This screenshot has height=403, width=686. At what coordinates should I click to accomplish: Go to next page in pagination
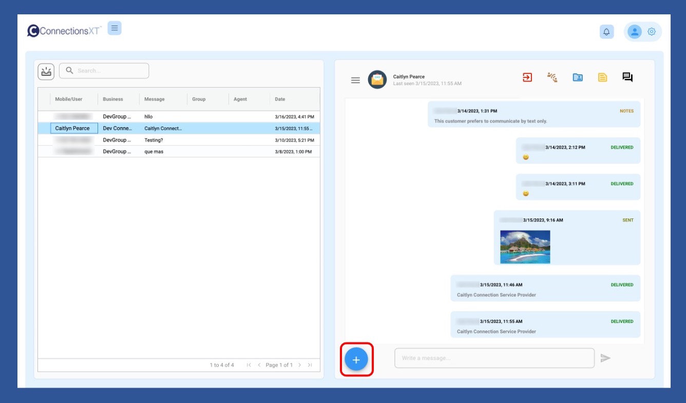tap(300, 365)
